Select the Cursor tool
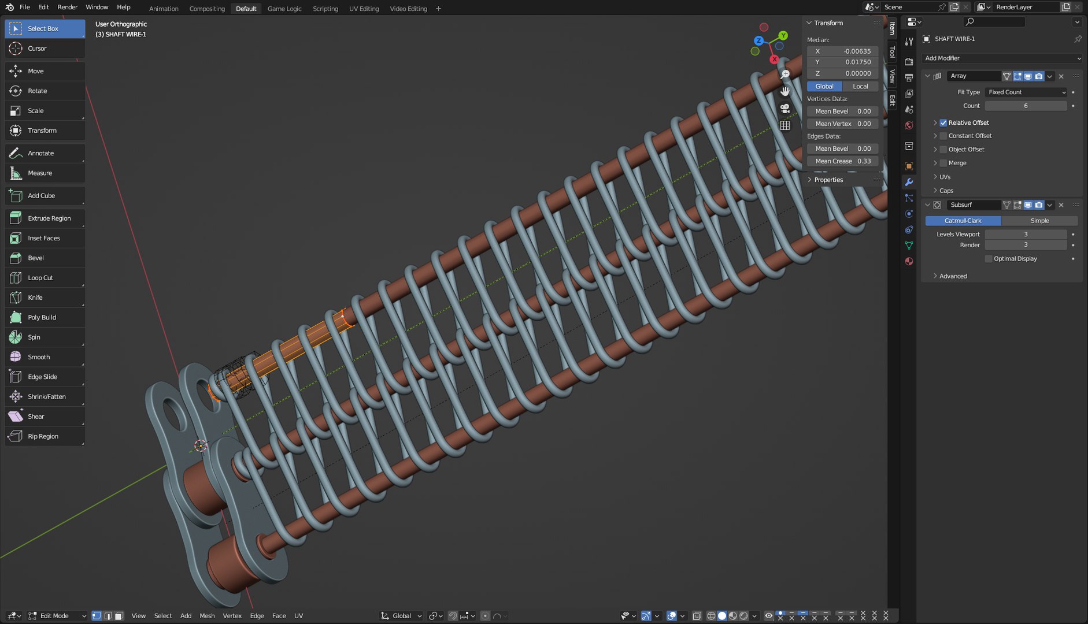 pos(45,49)
